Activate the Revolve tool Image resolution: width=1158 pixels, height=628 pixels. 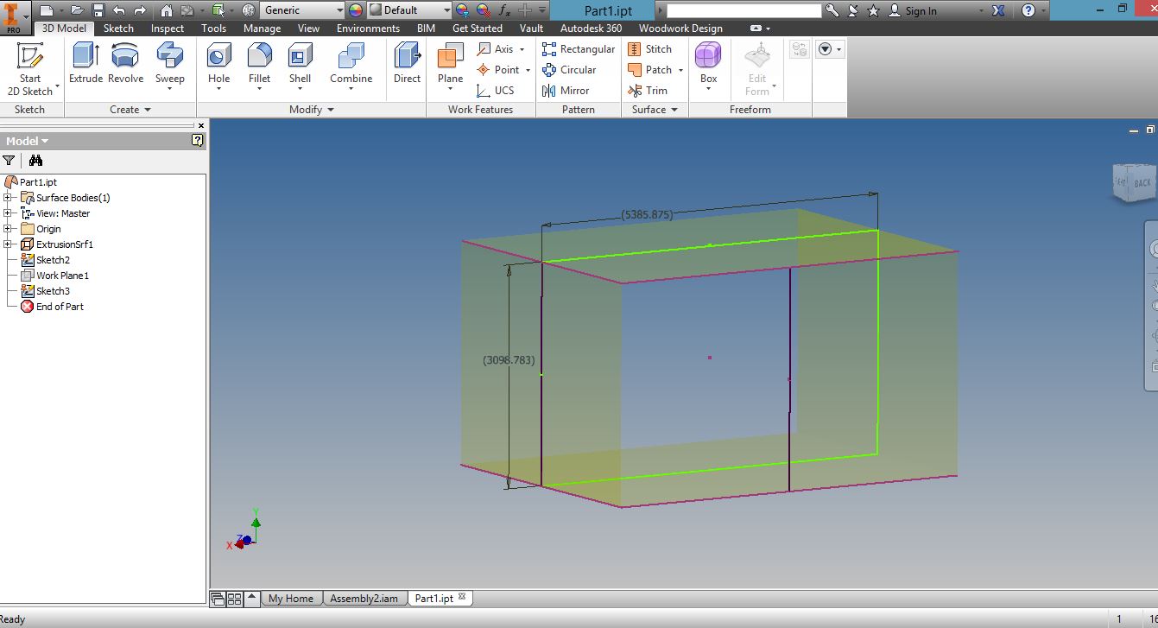pos(125,65)
